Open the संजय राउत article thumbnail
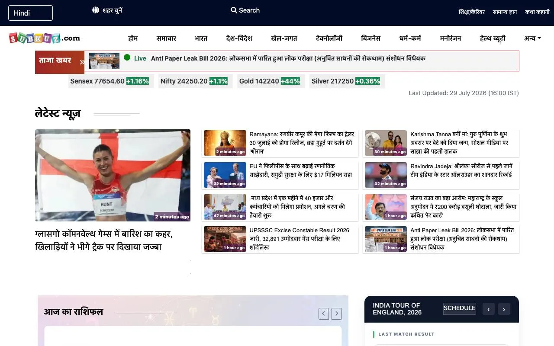The image size is (554, 346). (x=386, y=207)
